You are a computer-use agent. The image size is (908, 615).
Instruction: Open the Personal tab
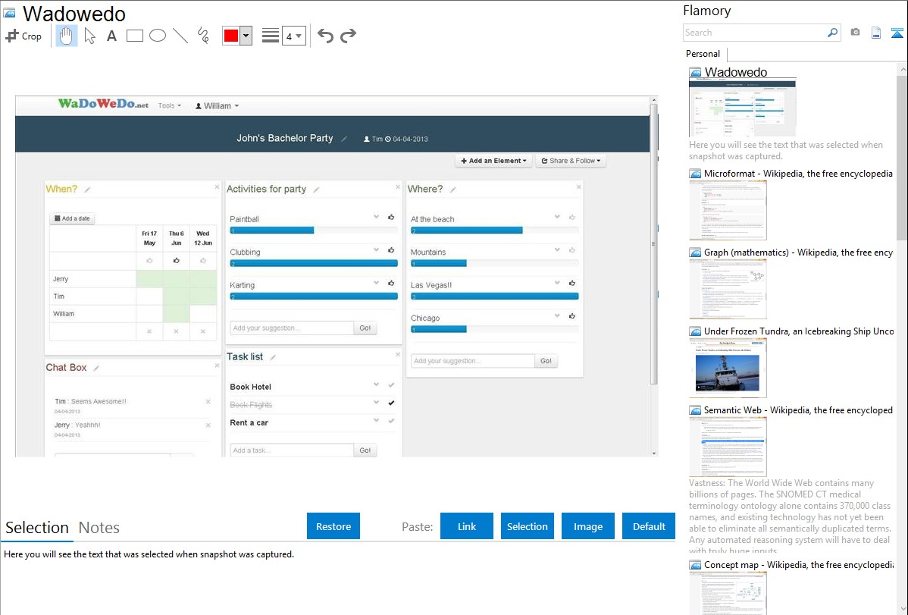click(703, 54)
